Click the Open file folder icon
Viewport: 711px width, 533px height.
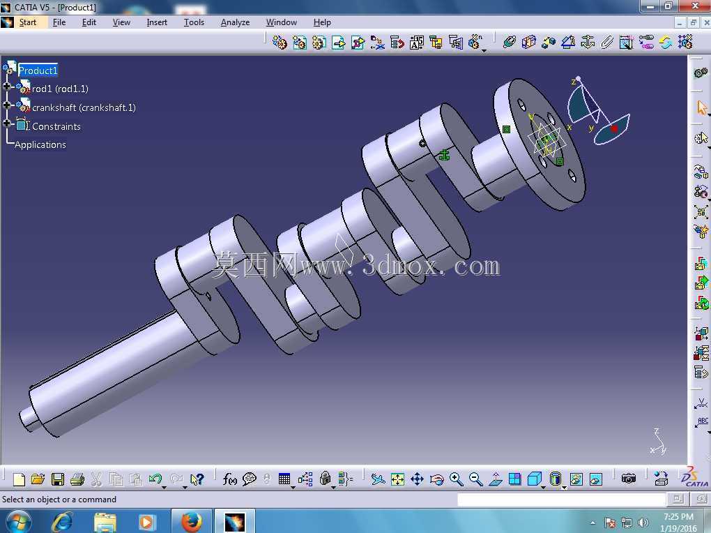point(38,479)
